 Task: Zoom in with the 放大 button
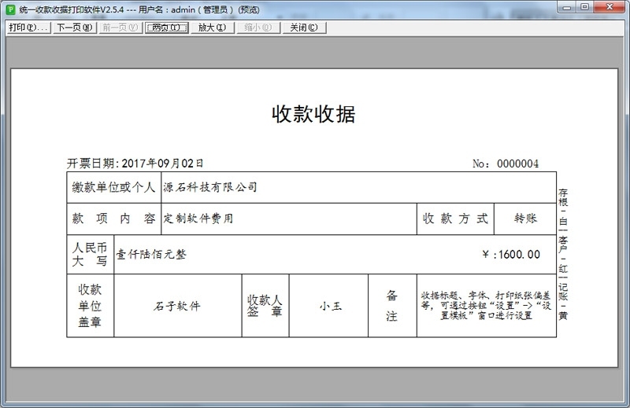pyautogui.click(x=213, y=28)
